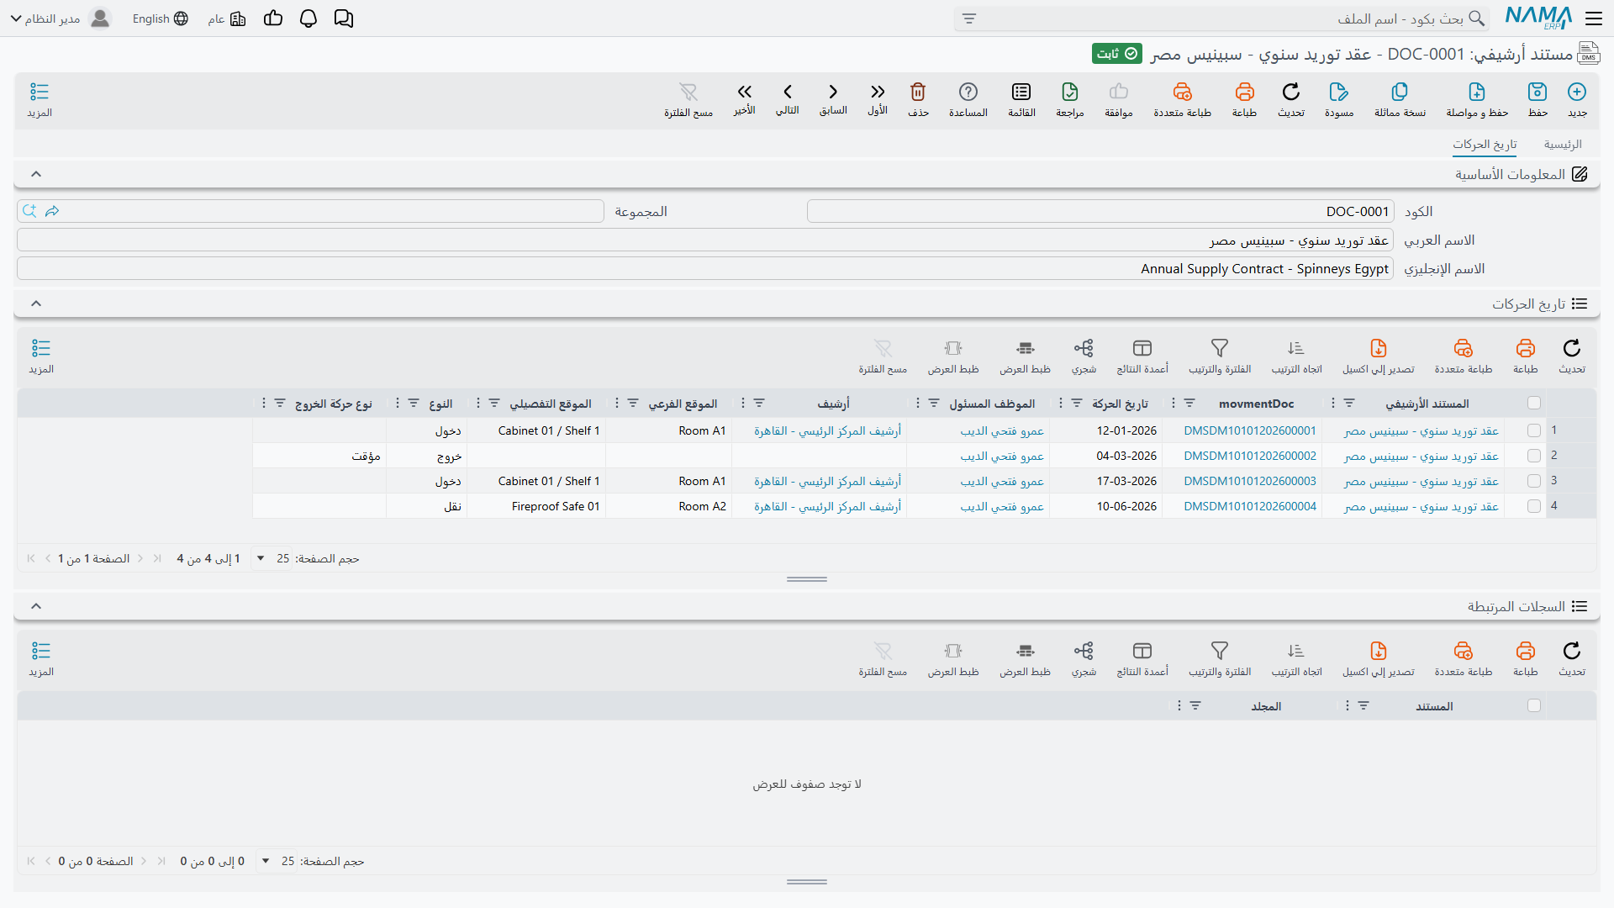Open the archive link in the Fireproof Safe 01 row
Viewport: 1614px width, 908px height.
(827, 506)
